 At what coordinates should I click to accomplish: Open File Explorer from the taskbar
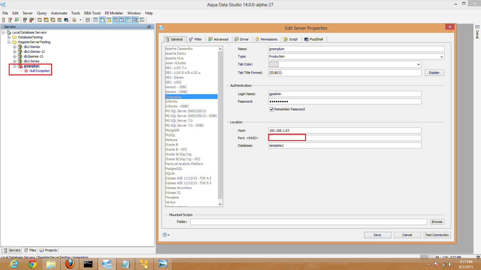(x=51, y=264)
